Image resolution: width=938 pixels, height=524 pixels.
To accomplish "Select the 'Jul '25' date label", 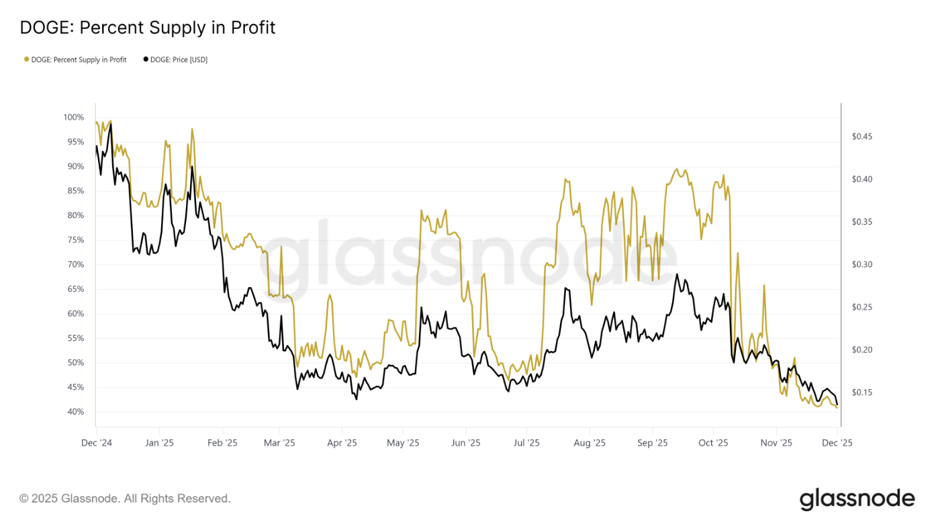I will tap(526, 443).
